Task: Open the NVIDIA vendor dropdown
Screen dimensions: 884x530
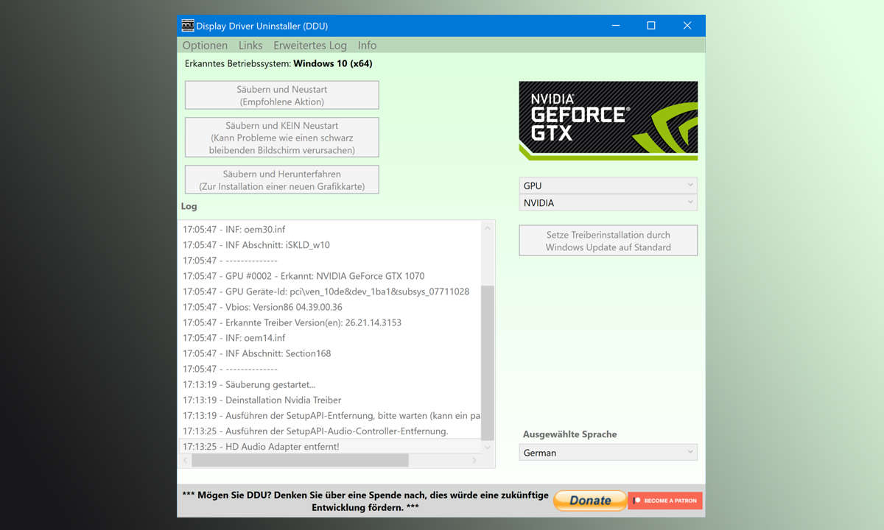Action: [608, 202]
